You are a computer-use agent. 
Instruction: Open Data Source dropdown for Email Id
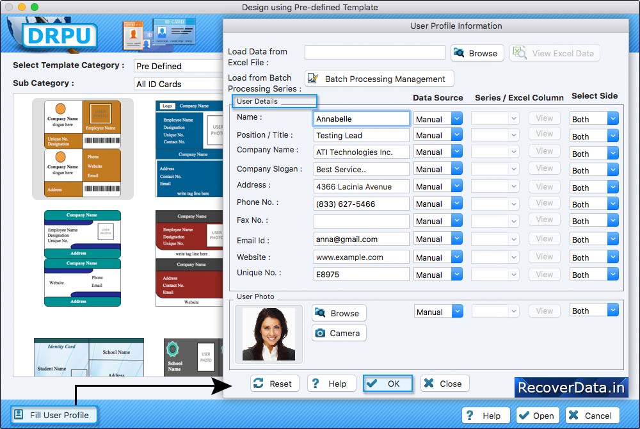438,239
